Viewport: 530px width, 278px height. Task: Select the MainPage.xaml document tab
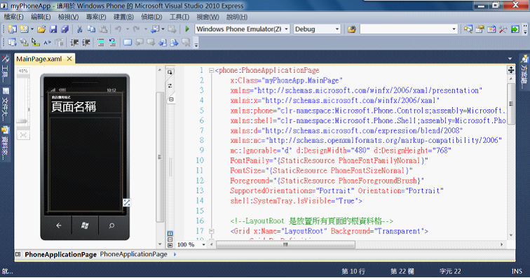(39, 59)
